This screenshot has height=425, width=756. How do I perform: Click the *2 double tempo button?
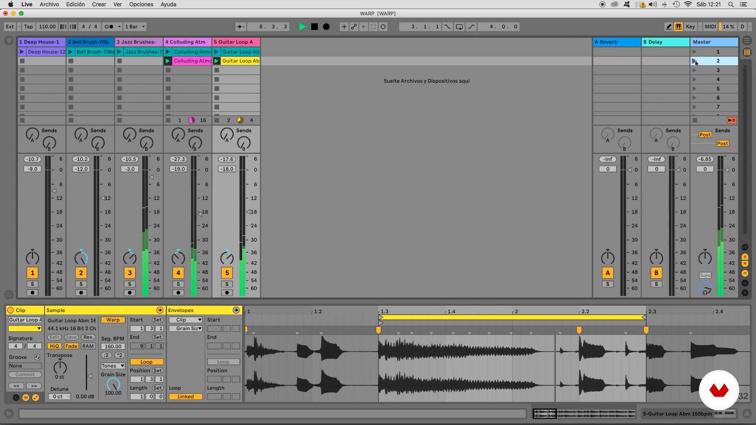point(119,355)
